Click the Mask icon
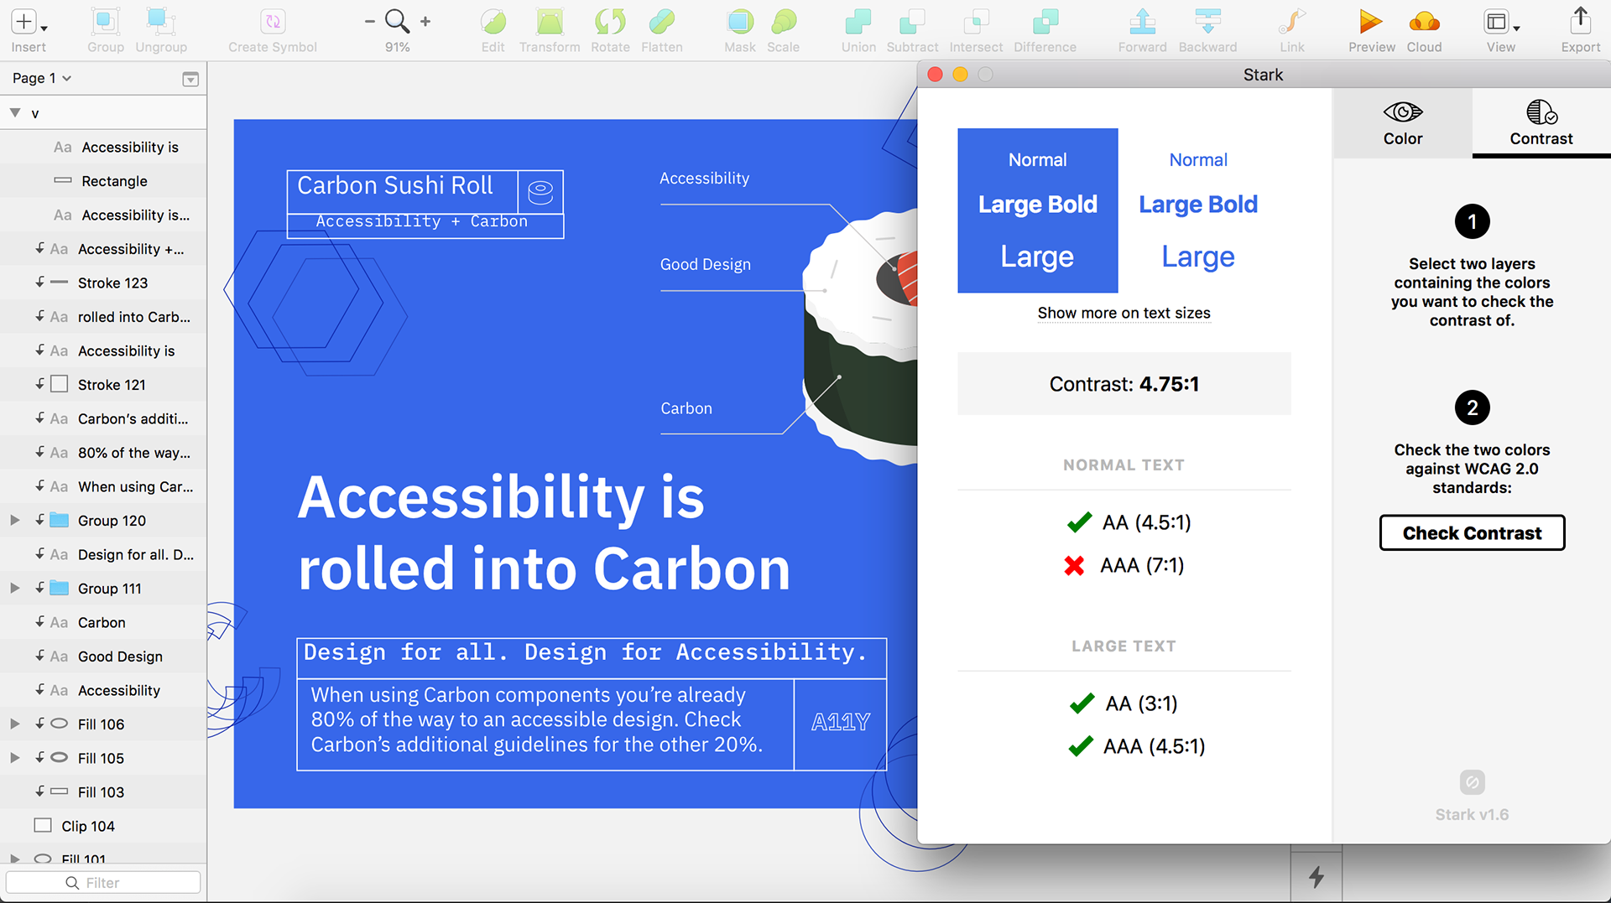The height and width of the screenshot is (903, 1611). pos(740,23)
